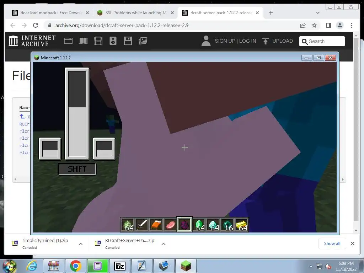
Task: Go back in browser history
Action: tap(13, 25)
